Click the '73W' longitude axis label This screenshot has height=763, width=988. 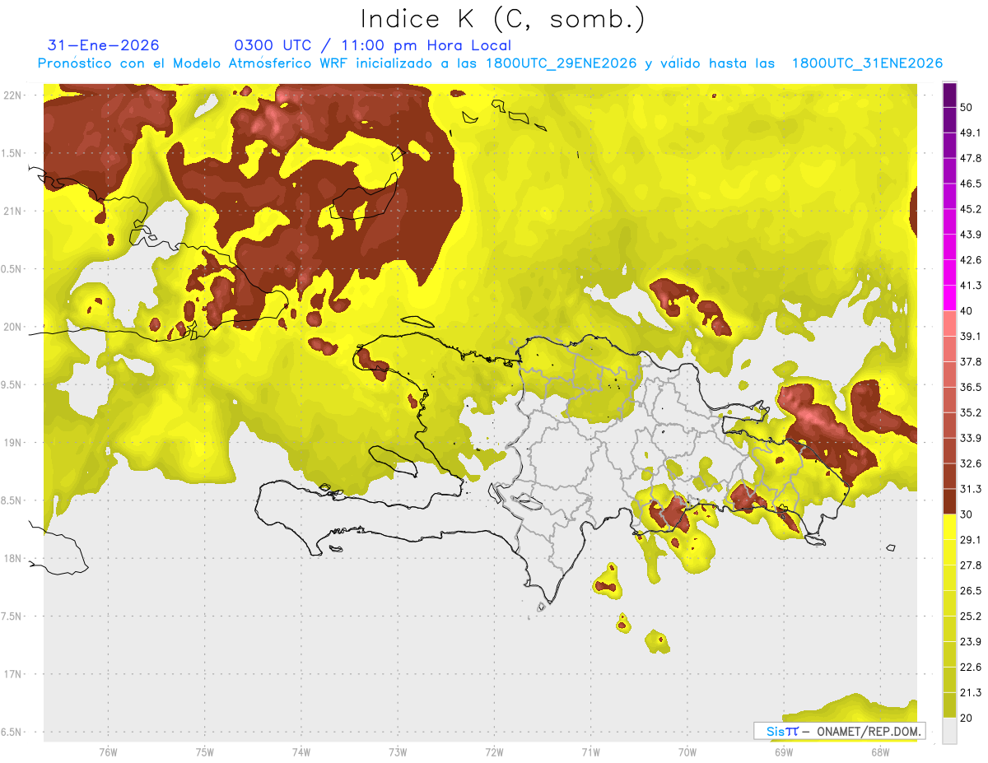tap(398, 752)
